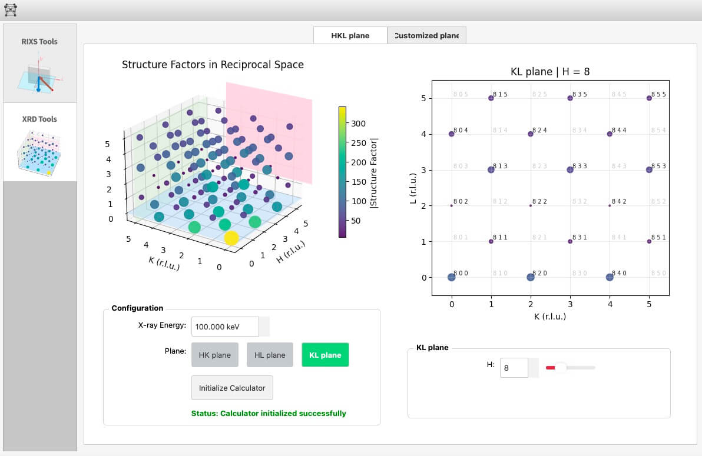The height and width of the screenshot is (456, 702).
Task: Click the large yellow sphere in the 3D plot
Action: click(x=231, y=238)
